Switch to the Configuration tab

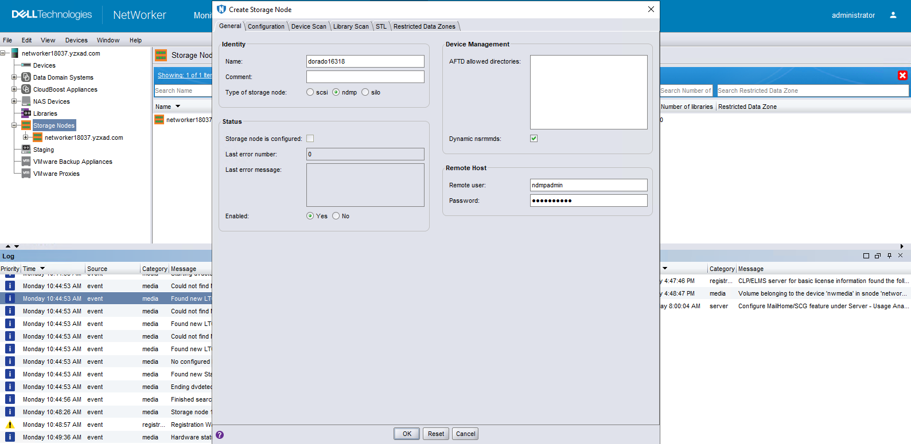point(266,26)
